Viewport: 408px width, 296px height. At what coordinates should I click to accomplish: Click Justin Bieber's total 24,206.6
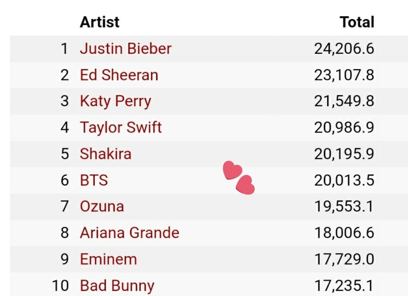click(344, 49)
